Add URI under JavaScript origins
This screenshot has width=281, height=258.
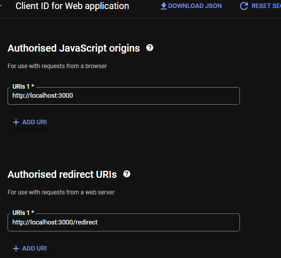click(x=30, y=122)
